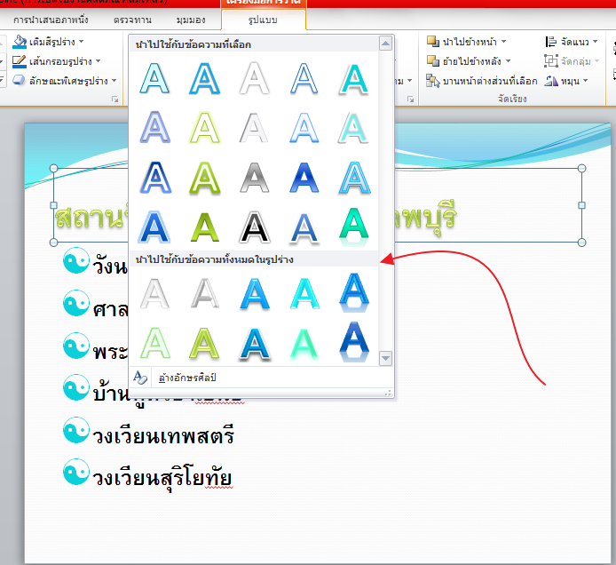Click the WordArt gallery scroll up arrow
This screenshot has width=616, height=565.
click(x=385, y=44)
